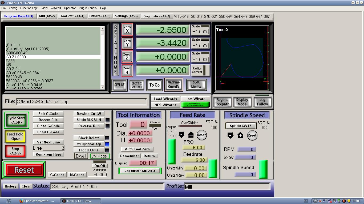Click the red Stop button
This screenshot has width=364, height=204.
click(x=15, y=151)
